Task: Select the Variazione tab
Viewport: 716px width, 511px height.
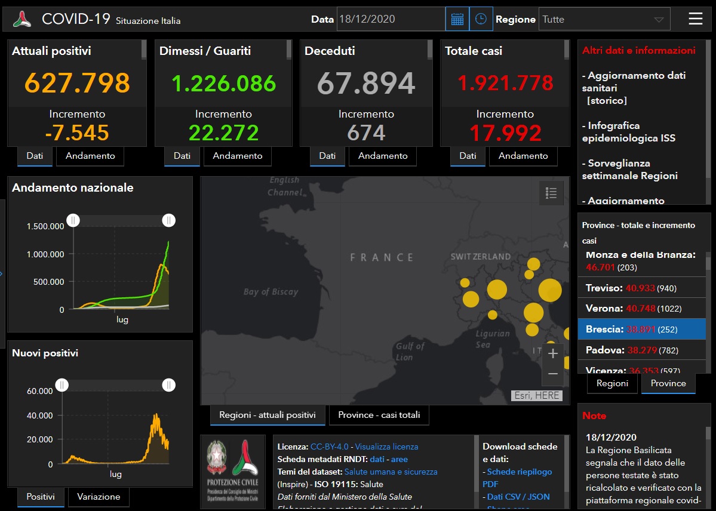Action: click(x=99, y=497)
